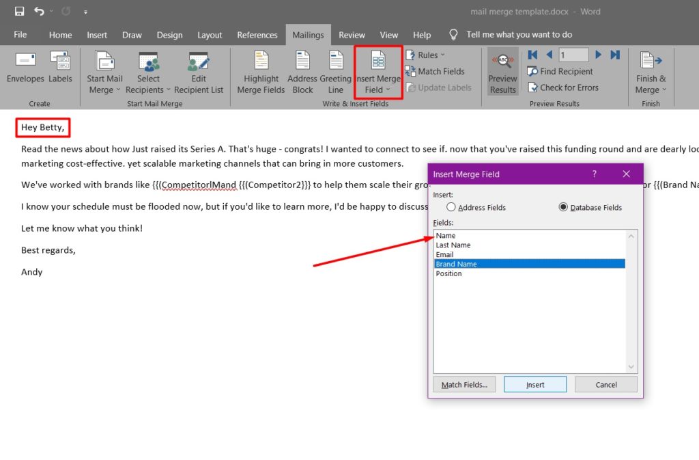The width and height of the screenshot is (699, 460).
Task: Open the Help tab
Action: coord(422,35)
